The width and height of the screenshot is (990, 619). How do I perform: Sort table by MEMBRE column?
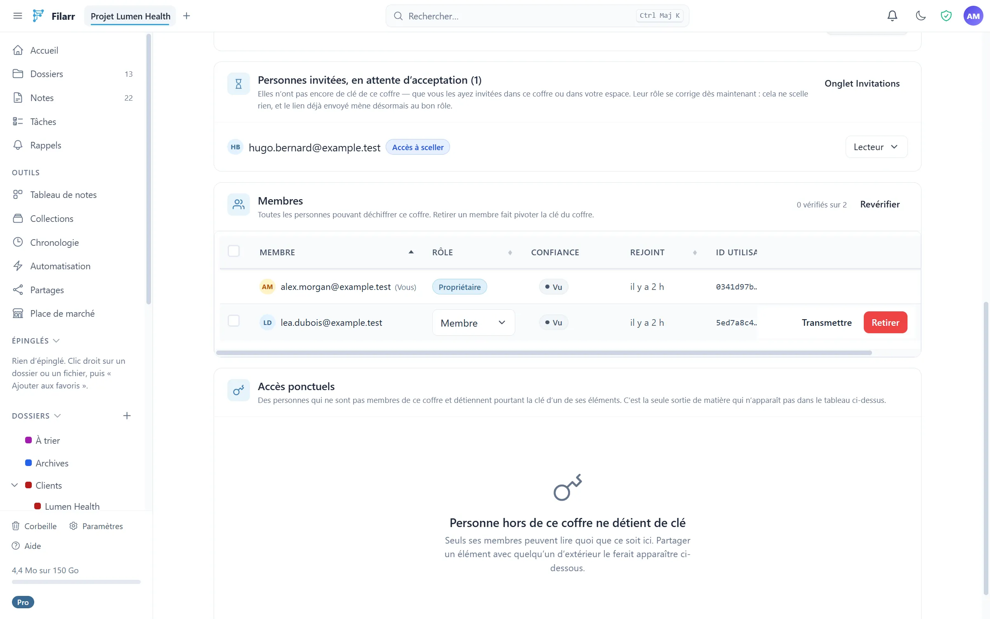[x=336, y=252]
